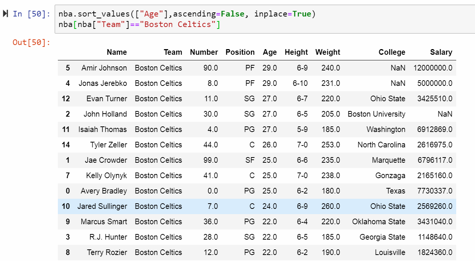475x261 pixels.
Task: Click salary value 2616975.0
Action: coord(435,145)
